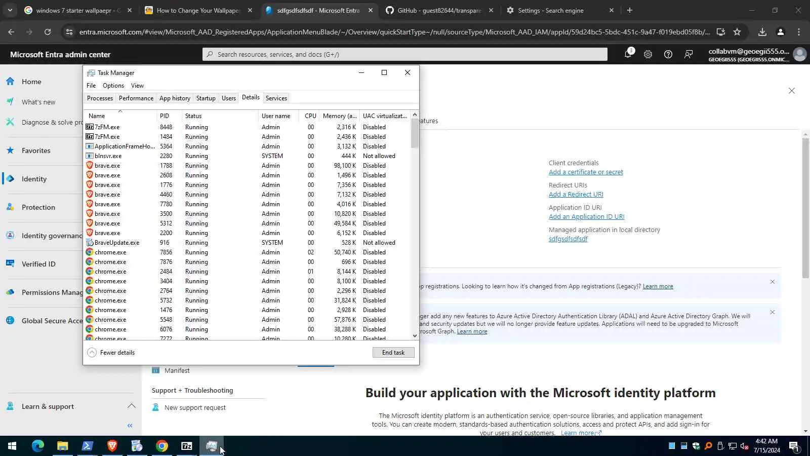Open the Windows notification center
The image size is (810, 456).
794,446
